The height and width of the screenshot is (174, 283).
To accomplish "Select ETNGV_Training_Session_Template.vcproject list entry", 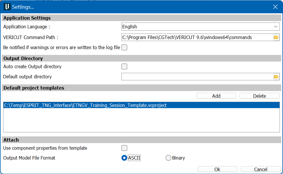I will [x=141, y=105].
